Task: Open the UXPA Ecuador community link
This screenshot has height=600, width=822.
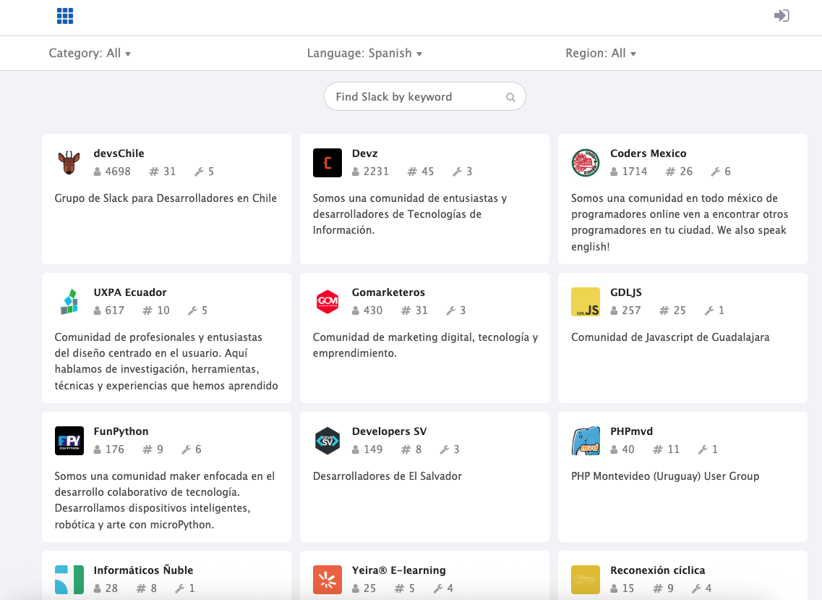Action: tap(130, 292)
